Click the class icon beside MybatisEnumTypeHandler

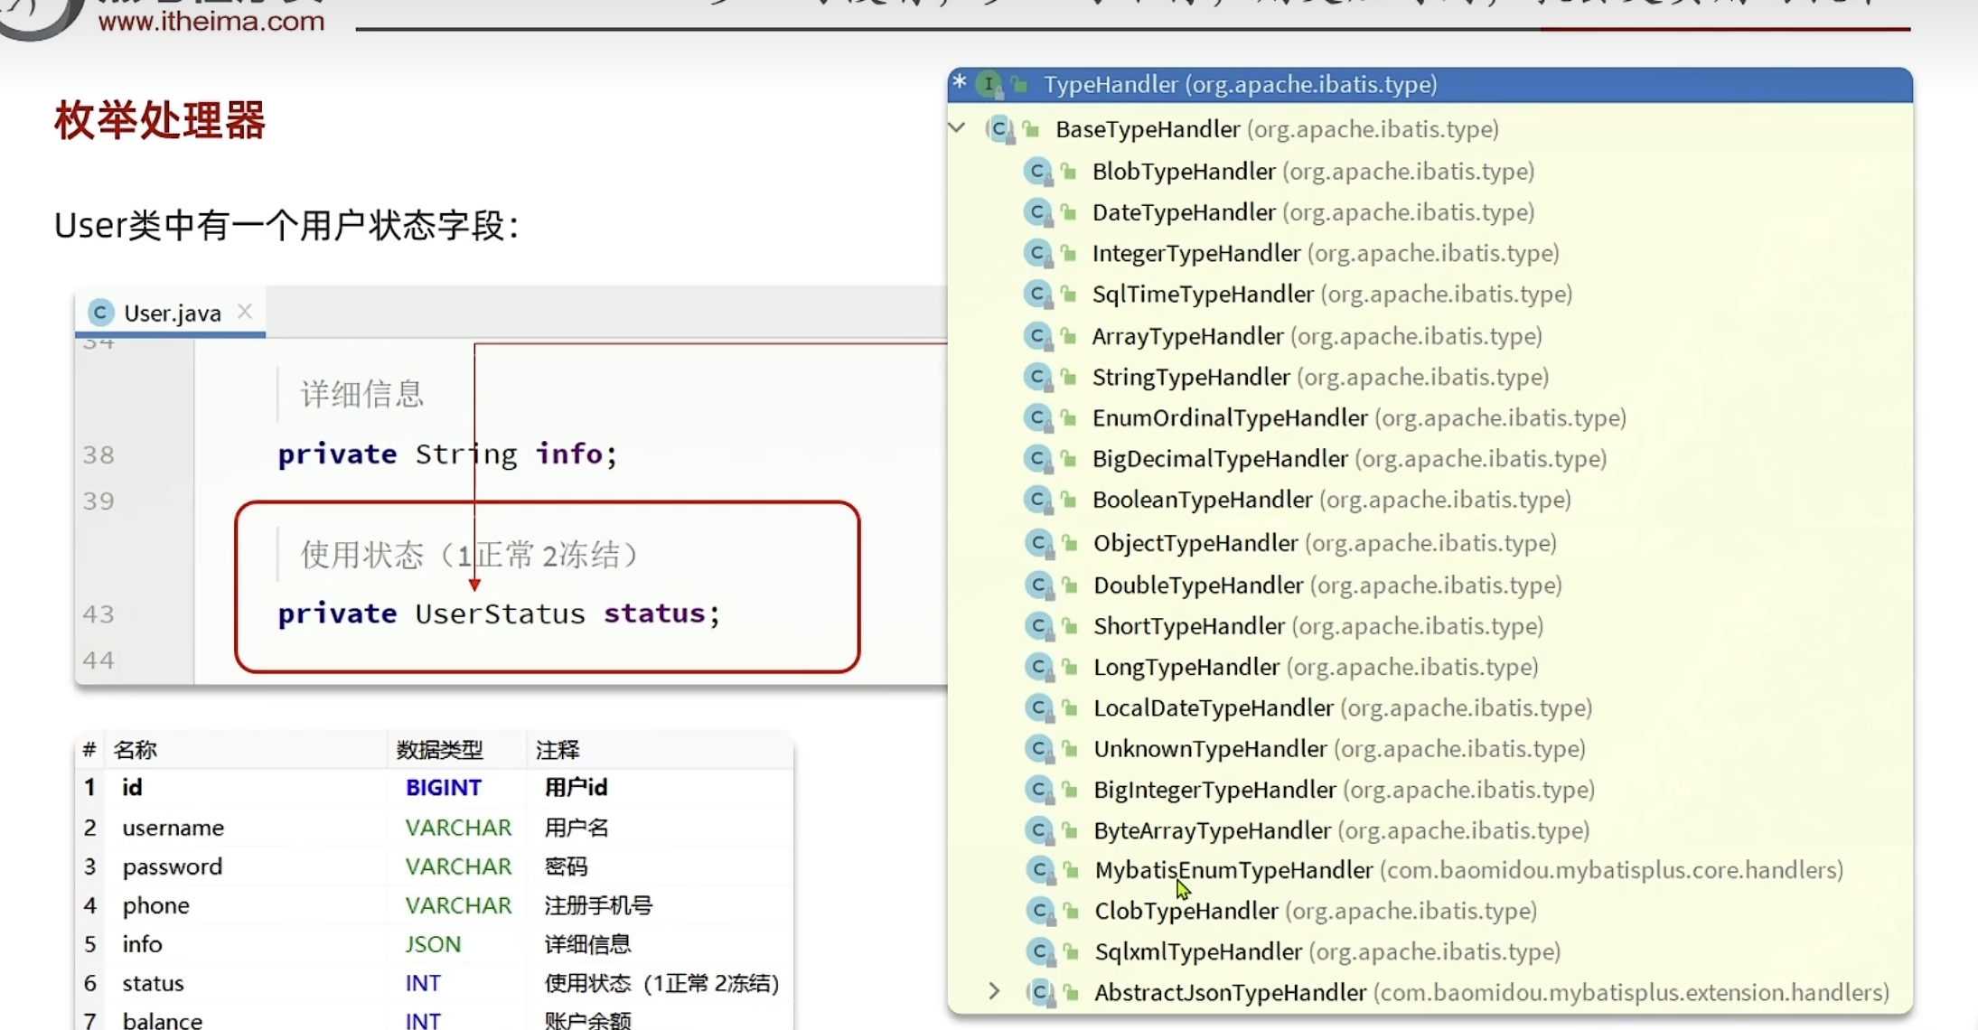[x=1039, y=870]
